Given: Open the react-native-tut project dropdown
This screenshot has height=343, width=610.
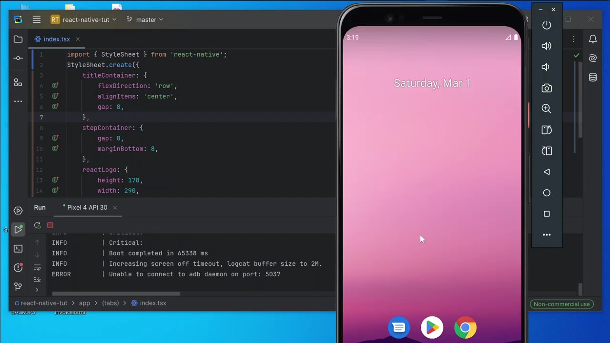Looking at the screenshot, I should (x=83, y=20).
